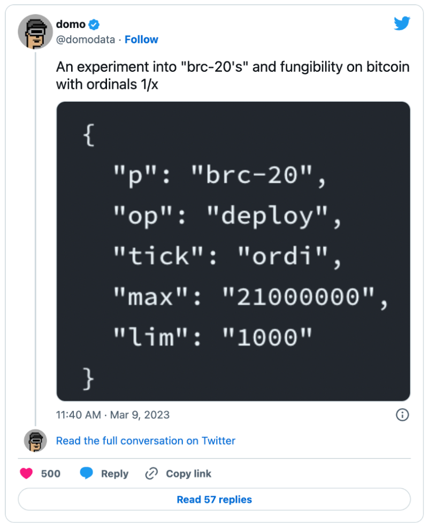Viewport: 428px width, 529px height.
Task: Open the info icon next to timestamp
Action: coord(402,415)
